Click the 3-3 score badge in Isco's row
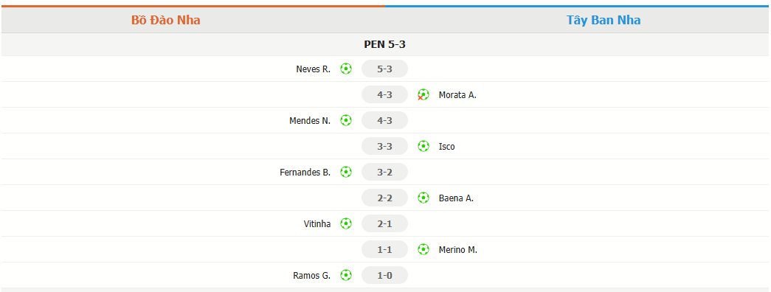Screen dimensions: 771x292 (x=384, y=146)
